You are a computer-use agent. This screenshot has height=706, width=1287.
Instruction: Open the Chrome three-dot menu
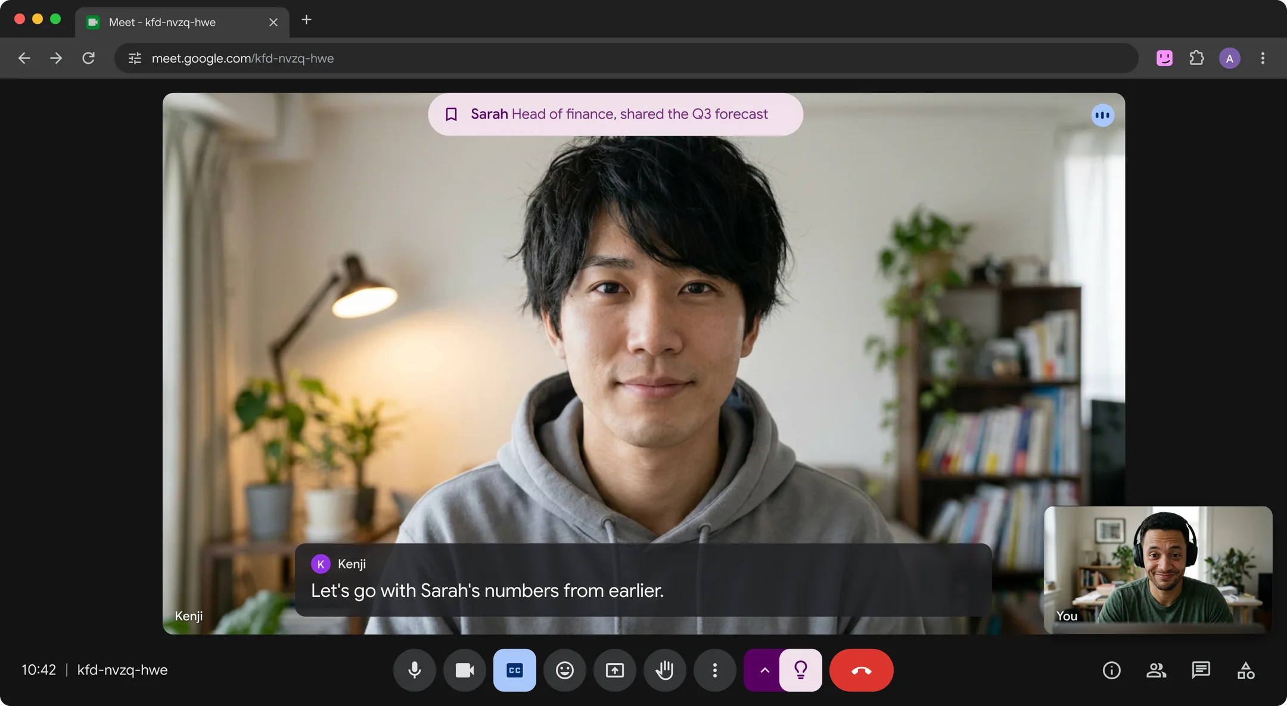(x=1263, y=58)
